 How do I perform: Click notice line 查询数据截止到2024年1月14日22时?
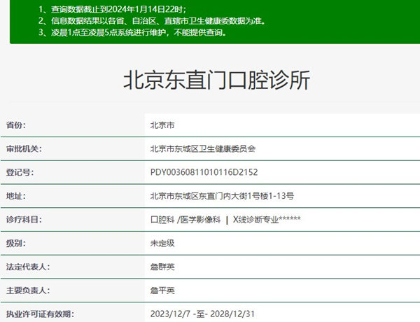pyautogui.click(x=112, y=9)
